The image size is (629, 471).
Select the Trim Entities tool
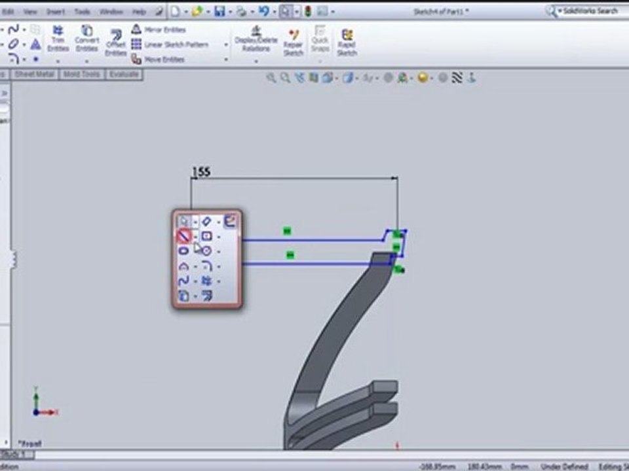tap(58, 39)
